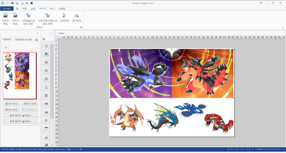
Task: Click the toolbox scrollbar up arrow
Action: click(52, 43)
